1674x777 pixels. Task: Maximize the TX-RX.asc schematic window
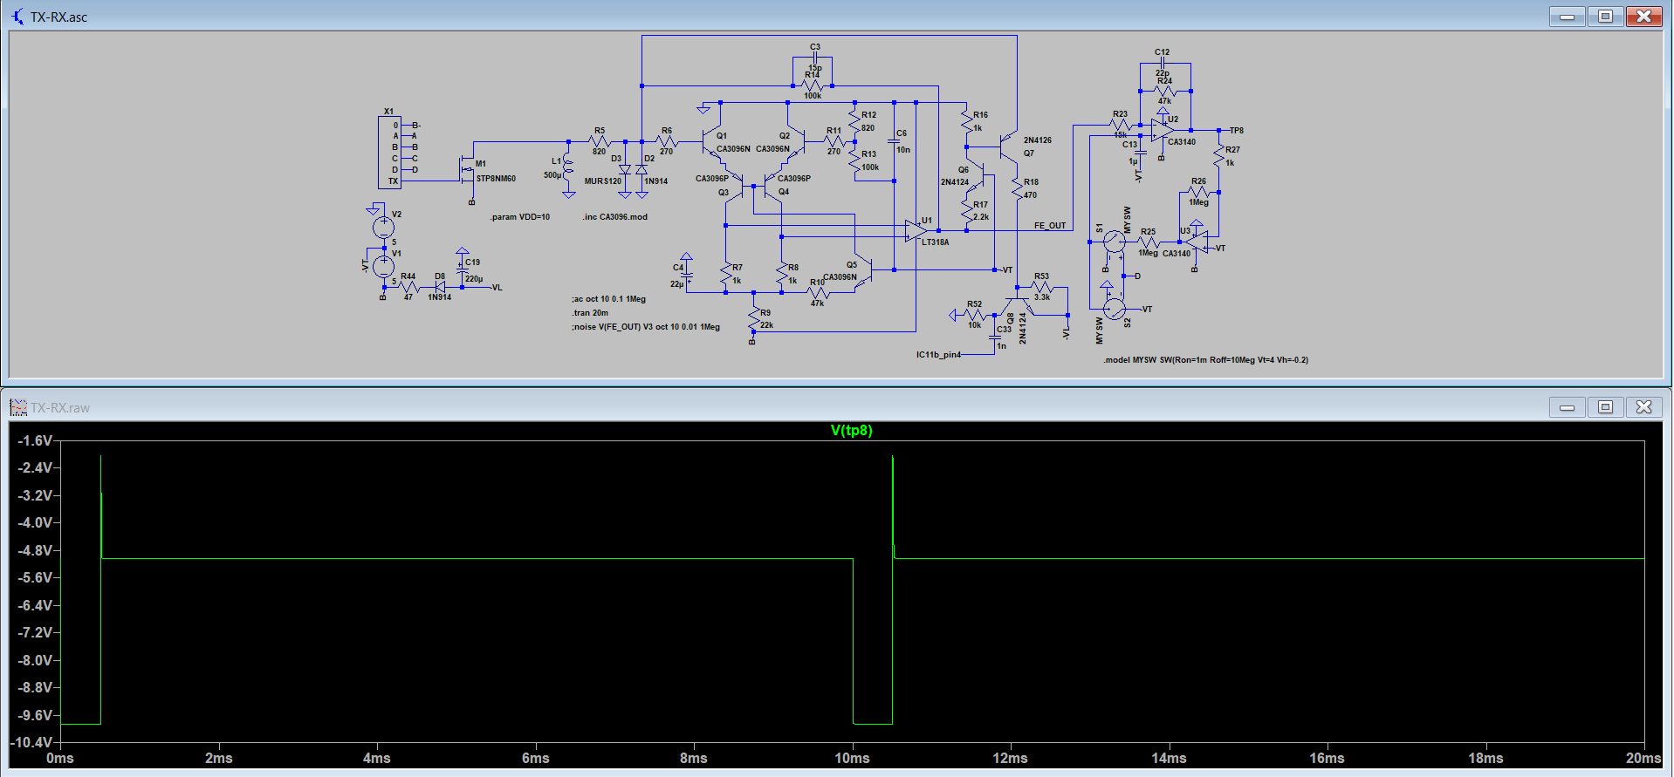[1605, 17]
